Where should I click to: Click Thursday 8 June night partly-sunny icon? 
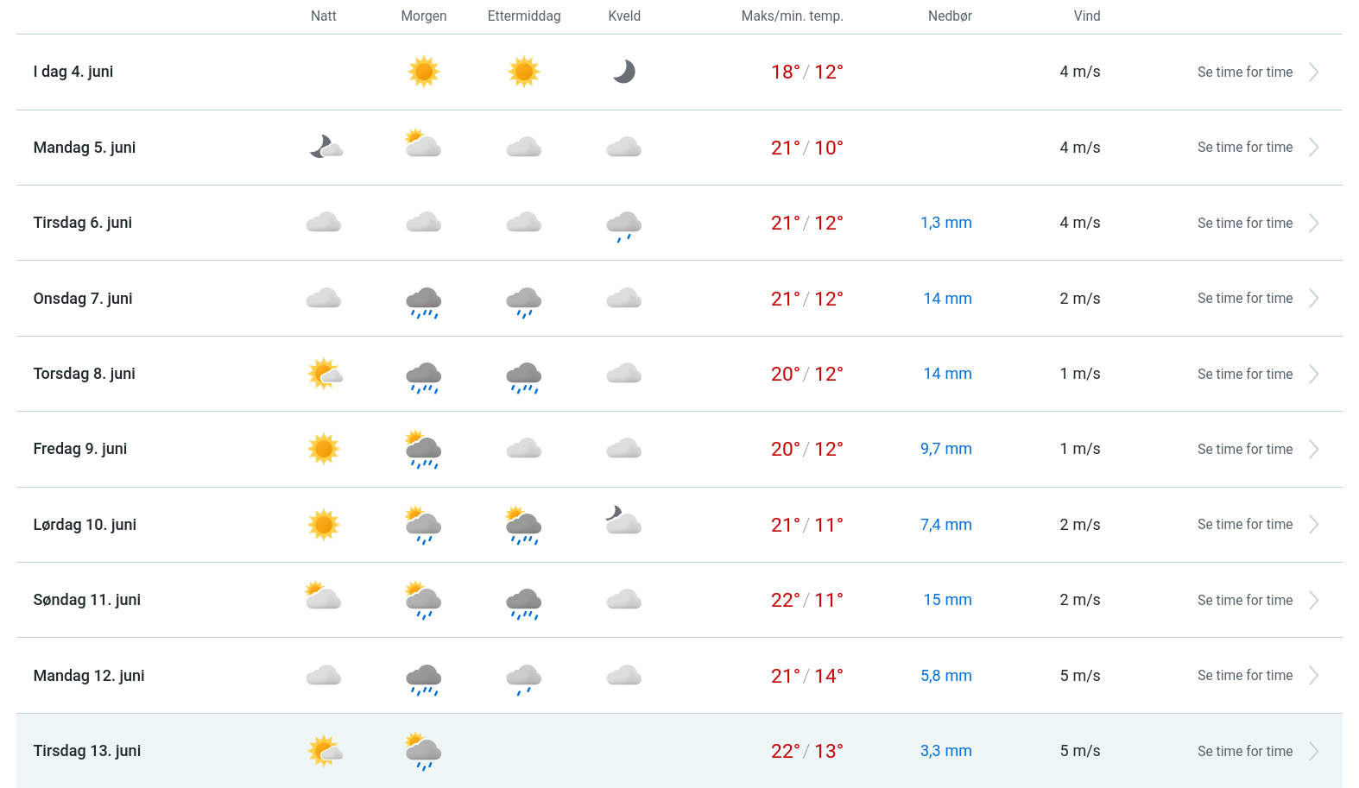pyautogui.click(x=325, y=374)
